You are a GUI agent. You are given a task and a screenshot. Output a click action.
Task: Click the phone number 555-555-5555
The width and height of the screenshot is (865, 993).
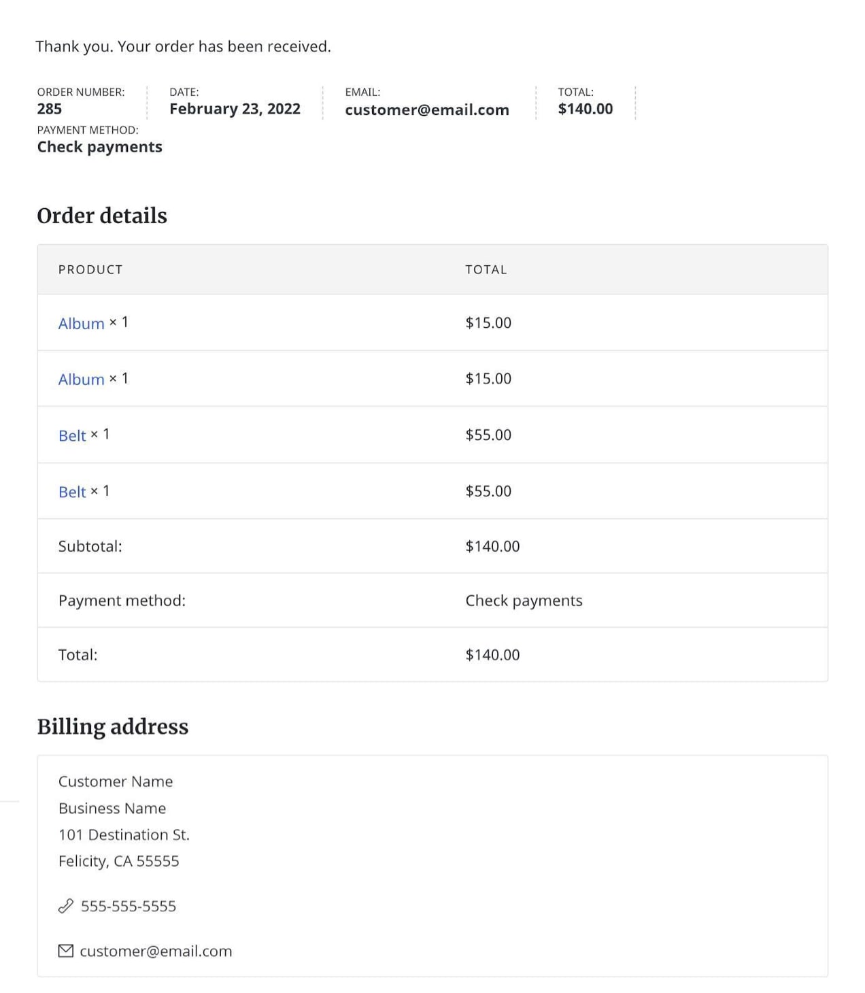(129, 905)
